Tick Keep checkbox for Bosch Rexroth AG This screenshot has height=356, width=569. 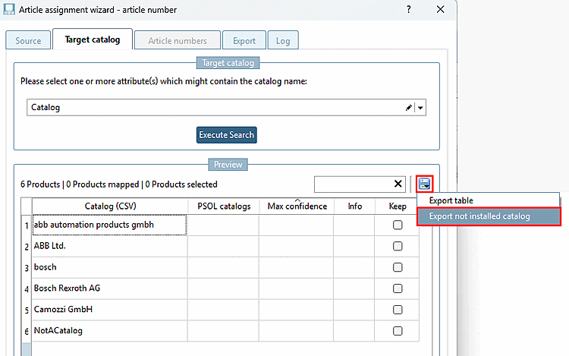(x=398, y=288)
